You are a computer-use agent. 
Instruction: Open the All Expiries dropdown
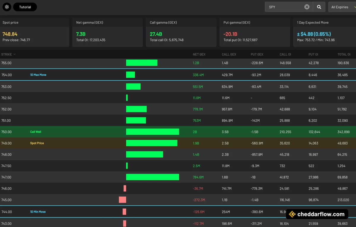[342, 7]
